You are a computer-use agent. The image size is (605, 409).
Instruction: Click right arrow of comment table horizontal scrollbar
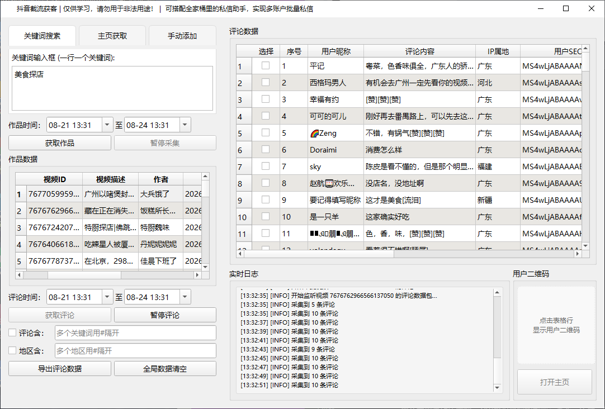pos(578,254)
